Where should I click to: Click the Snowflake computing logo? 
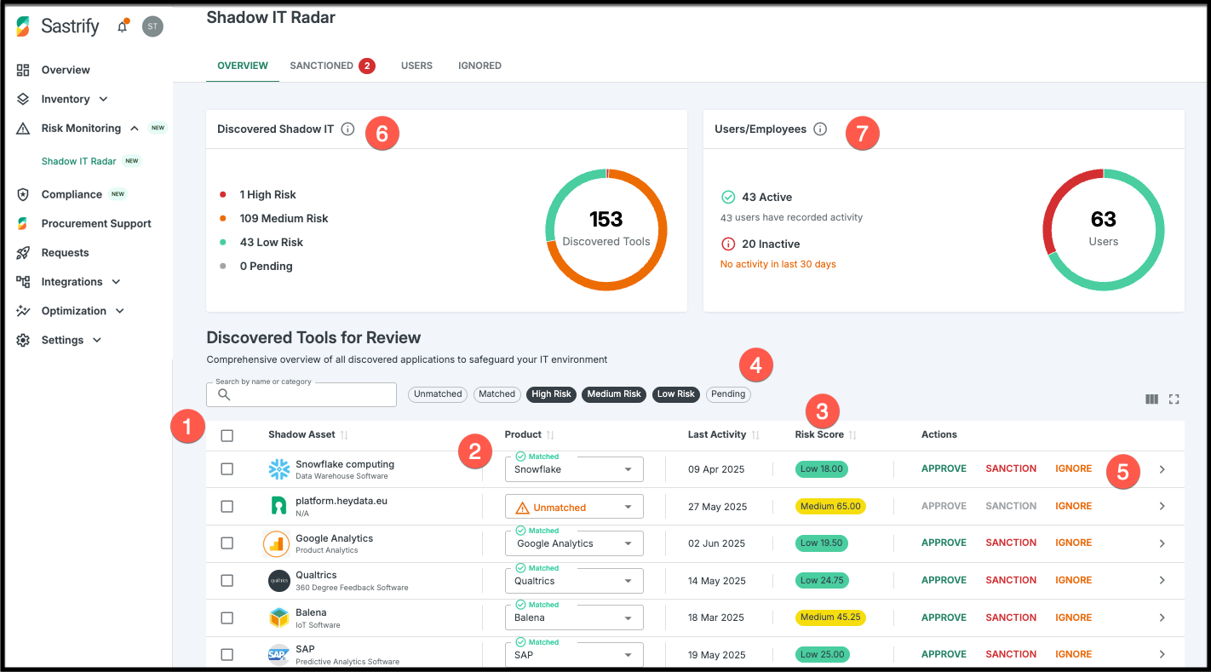[x=278, y=469]
